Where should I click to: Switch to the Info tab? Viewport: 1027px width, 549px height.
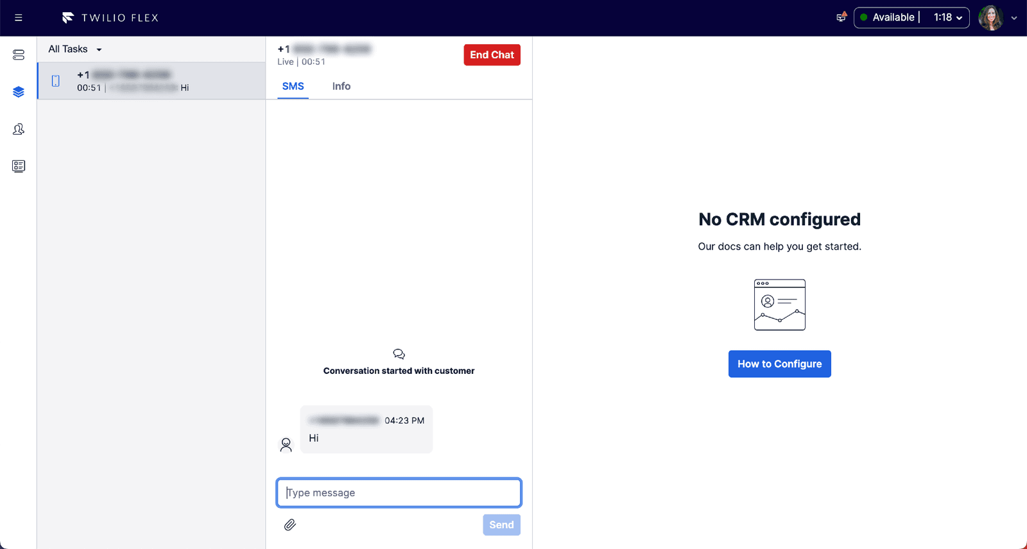coord(341,87)
